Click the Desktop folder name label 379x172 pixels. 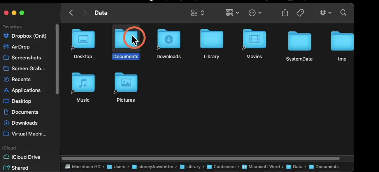(83, 57)
